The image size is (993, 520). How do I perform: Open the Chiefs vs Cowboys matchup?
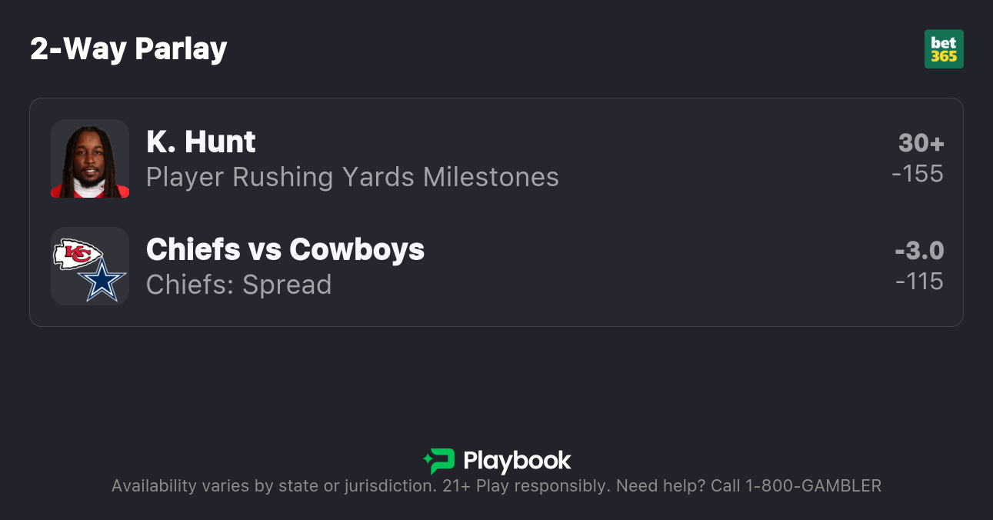pos(285,249)
